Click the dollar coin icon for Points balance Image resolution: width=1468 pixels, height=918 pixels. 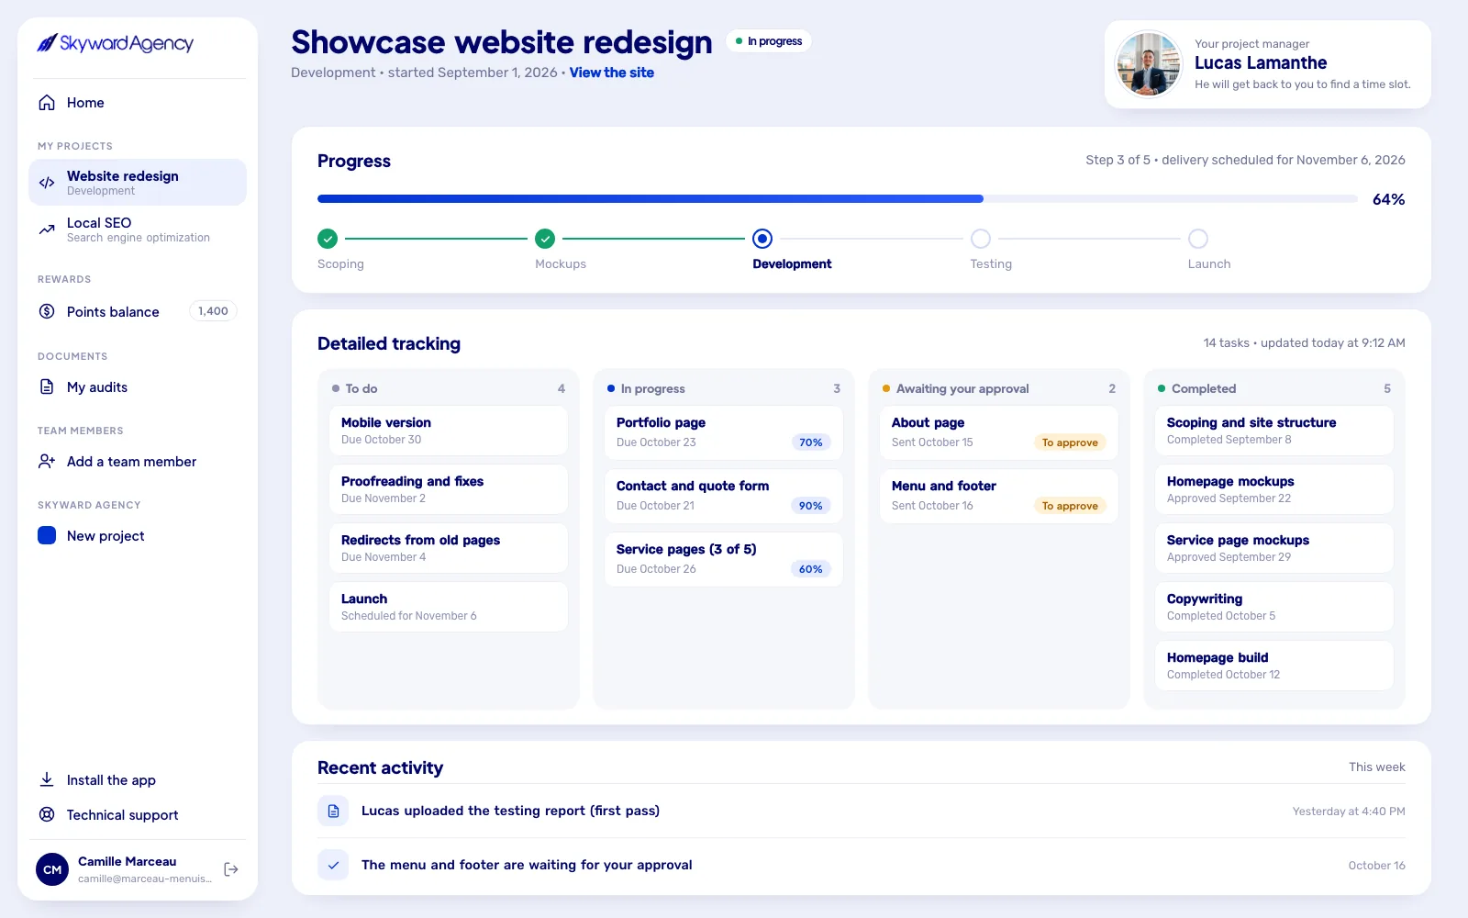[x=47, y=311]
